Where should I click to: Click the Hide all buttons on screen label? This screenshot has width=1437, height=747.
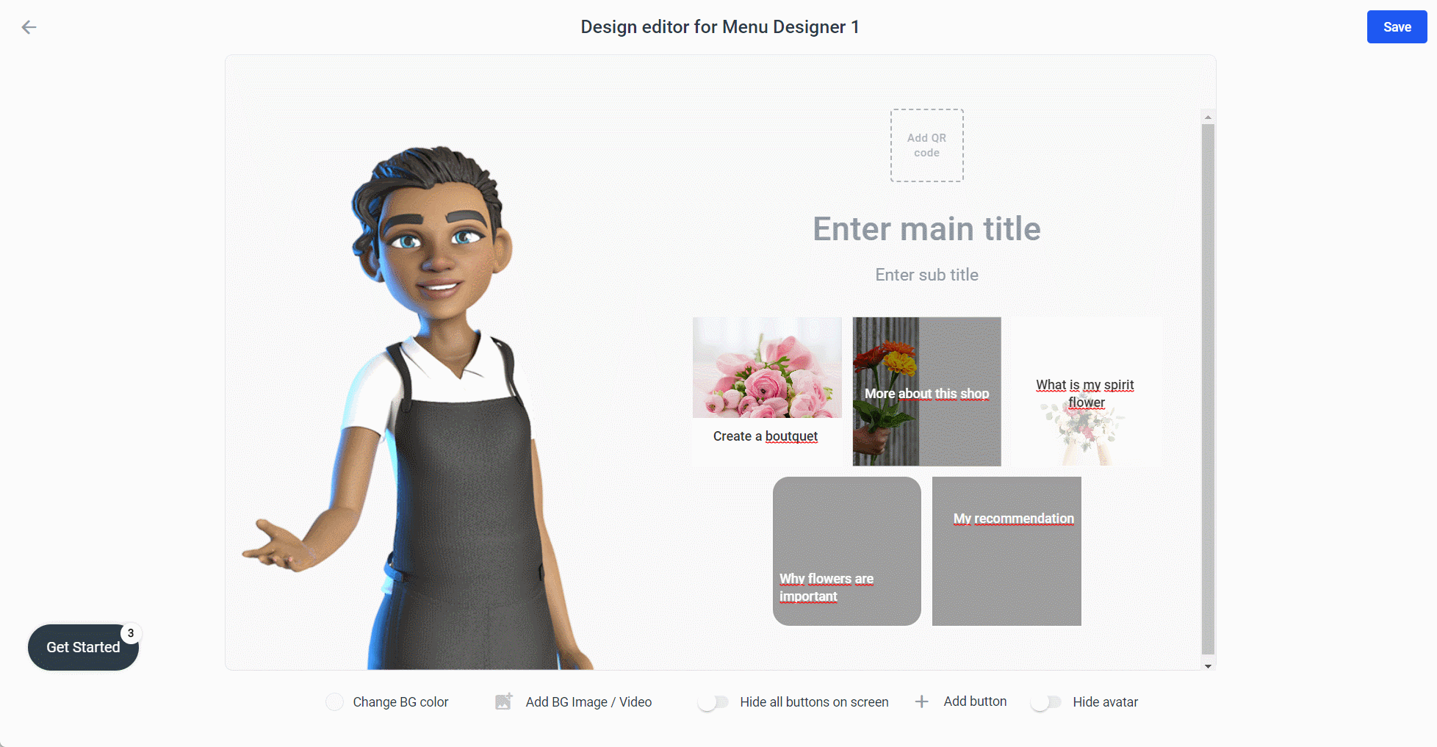(x=814, y=702)
